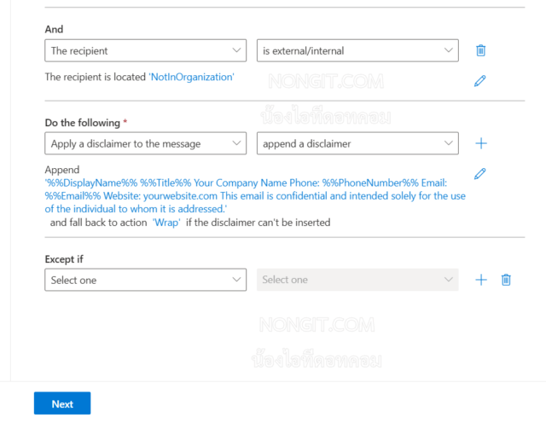Image resolution: width=546 pixels, height=423 pixels.
Task: Delete the Except if row with the trash icon
Action: point(506,280)
